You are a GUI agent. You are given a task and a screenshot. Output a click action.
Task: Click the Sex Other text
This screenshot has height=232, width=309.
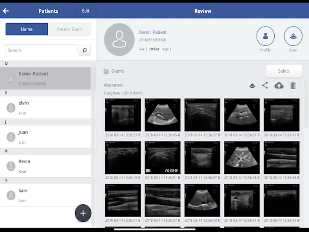pyautogui.click(x=149, y=49)
